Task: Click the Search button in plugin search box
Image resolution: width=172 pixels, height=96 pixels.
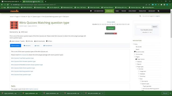Action: tap(155, 27)
